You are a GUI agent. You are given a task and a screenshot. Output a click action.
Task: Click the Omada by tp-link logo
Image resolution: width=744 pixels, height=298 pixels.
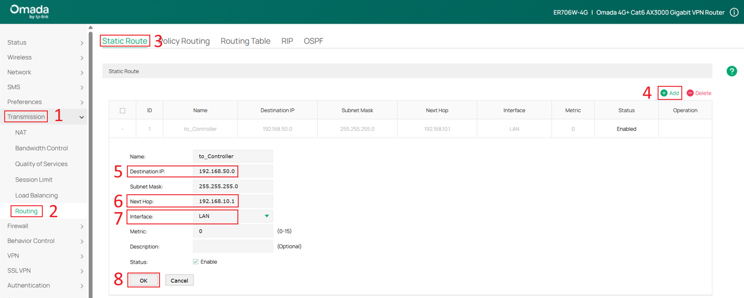[29, 12]
